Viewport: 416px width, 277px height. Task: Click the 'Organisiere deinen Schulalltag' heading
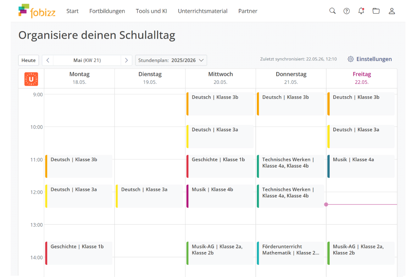[97, 35]
